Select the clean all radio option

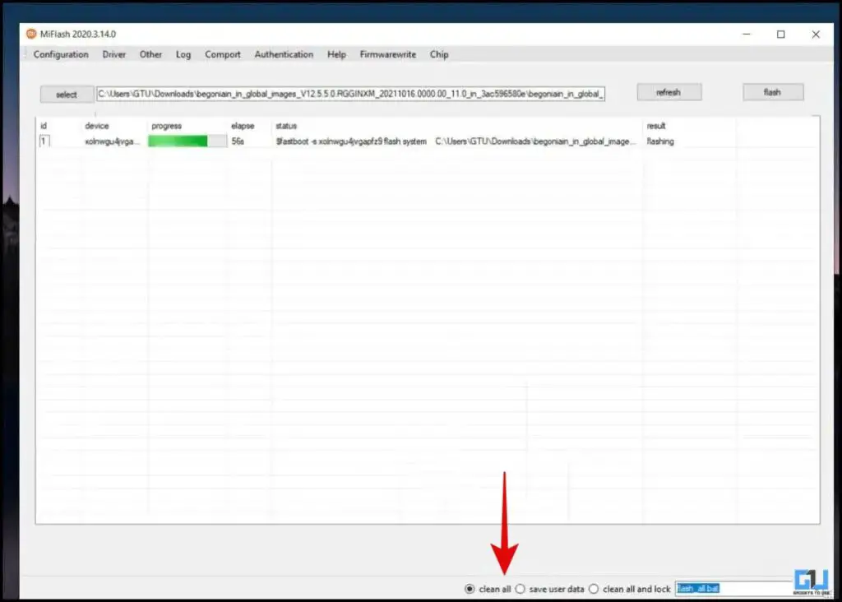click(470, 589)
